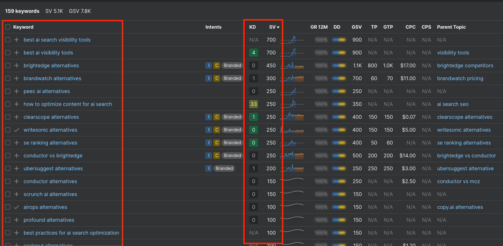Viewport: 503px width, 246px height.
Task: Add 'peec ai alternatives' via plus icon
Action: tap(17, 91)
